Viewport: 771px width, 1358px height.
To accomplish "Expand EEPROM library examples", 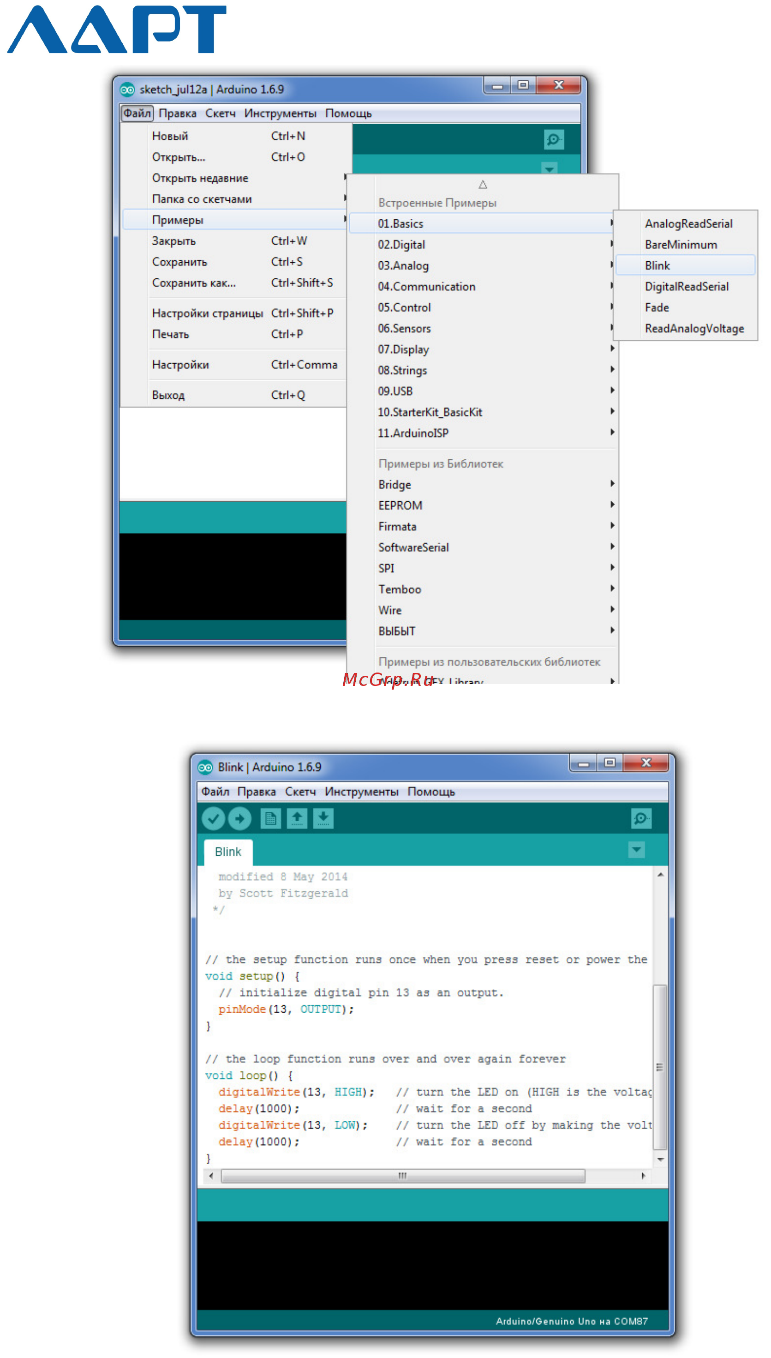I will tap(483, 505).
